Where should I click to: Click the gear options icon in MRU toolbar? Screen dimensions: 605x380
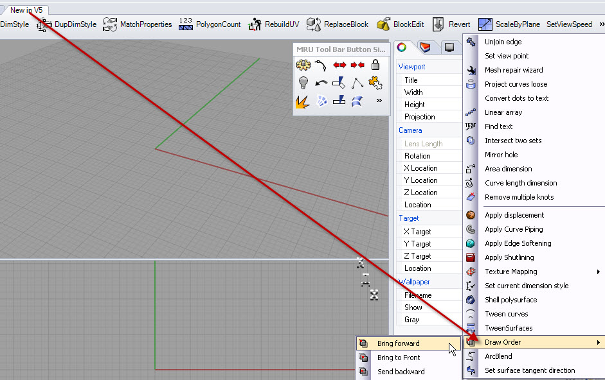pyautogui.click(x=303, y=65)
